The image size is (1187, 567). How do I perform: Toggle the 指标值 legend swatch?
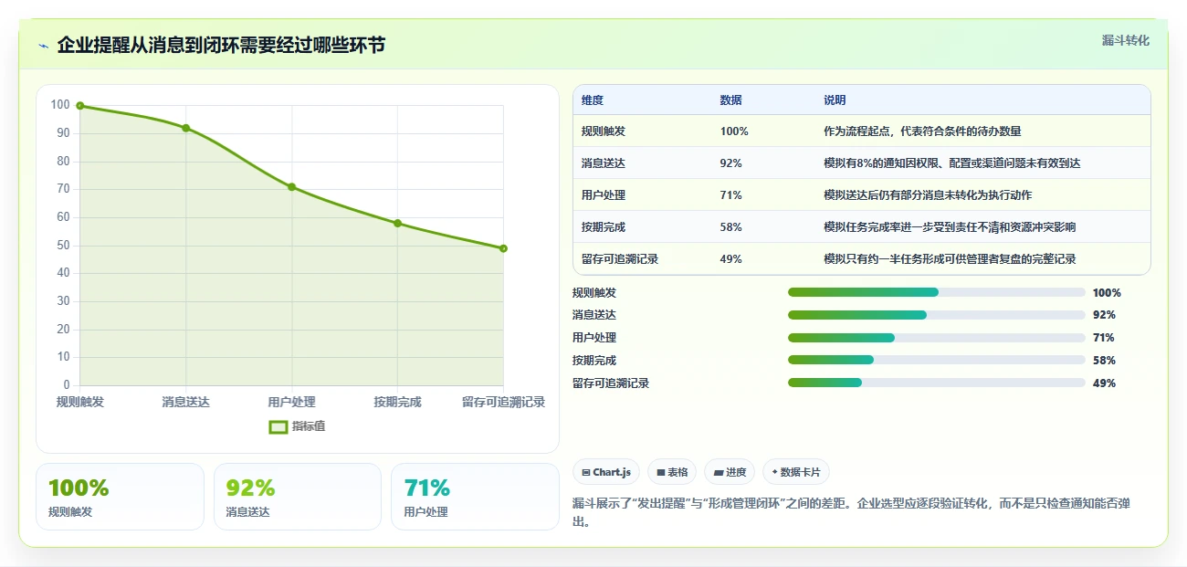coord(278,426)
